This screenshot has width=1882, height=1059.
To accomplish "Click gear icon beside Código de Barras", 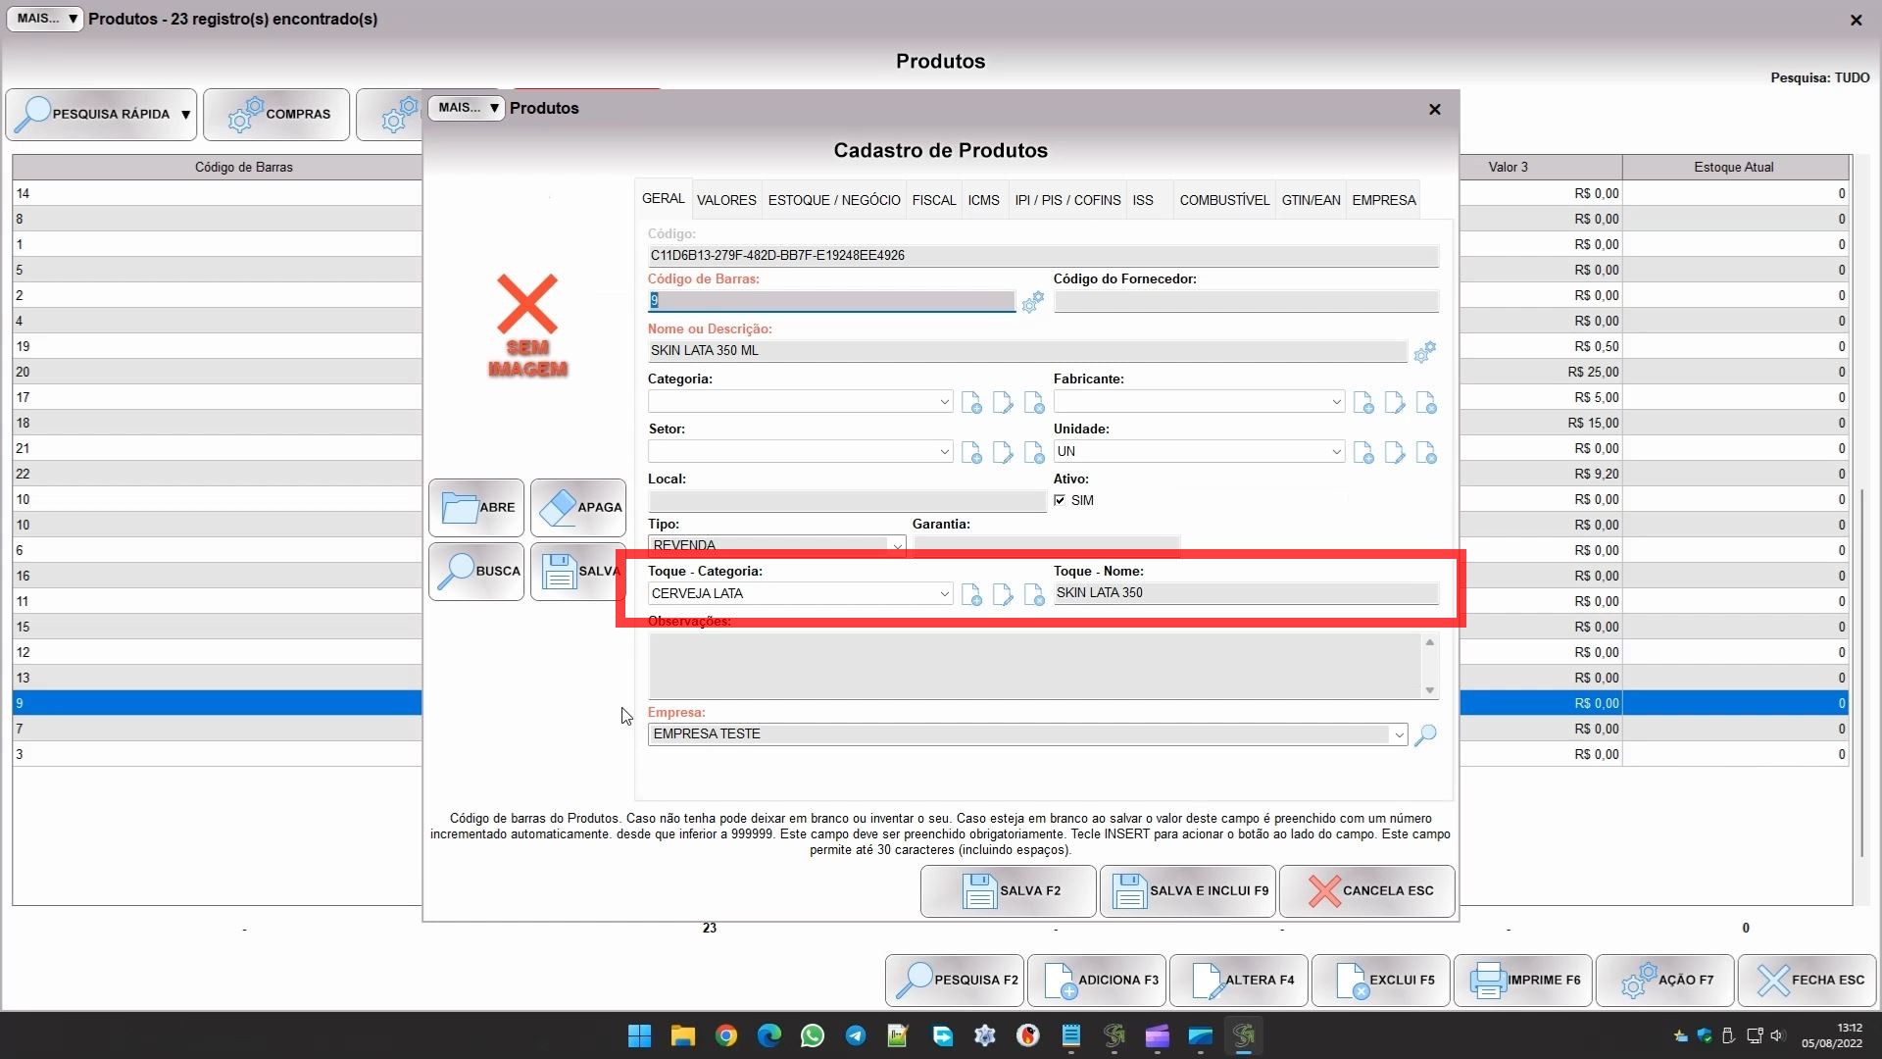I will [1032, 302].
